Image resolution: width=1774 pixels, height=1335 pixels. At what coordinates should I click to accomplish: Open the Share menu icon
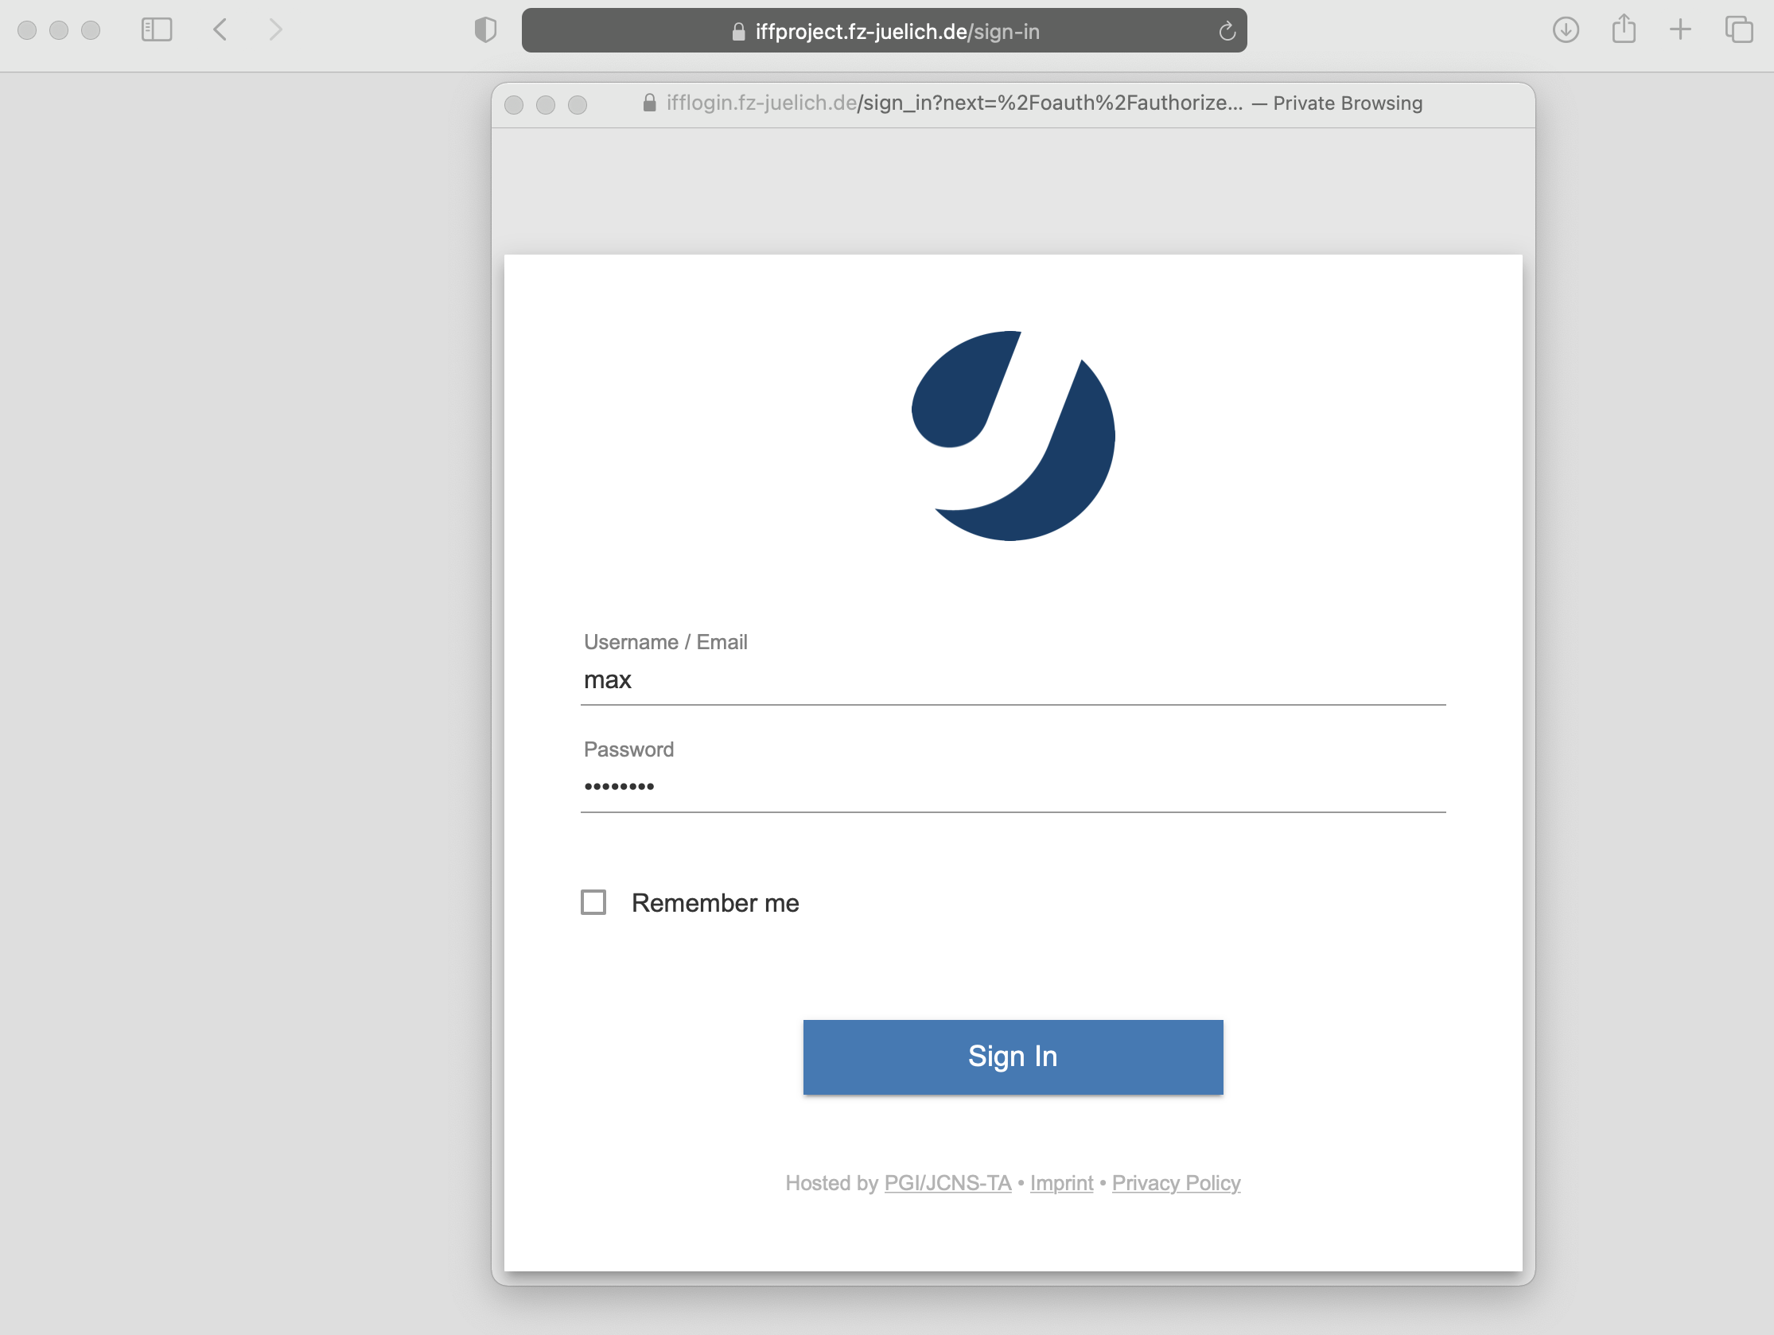[1624, 29]
